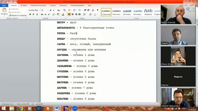The width and height of the screenshot is (198, 111).
Task: Open the line spacing dropdown
Action: pyautogui.click(x=85, y=14)
